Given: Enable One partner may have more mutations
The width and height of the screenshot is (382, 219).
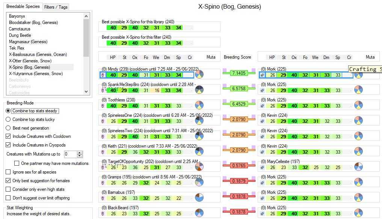Looking at the screenshot, I should click(x=17, y=163).
